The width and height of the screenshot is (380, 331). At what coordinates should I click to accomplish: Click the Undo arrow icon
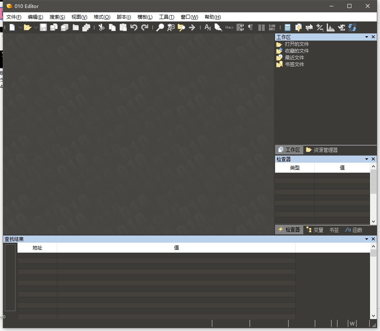point(134,27)
